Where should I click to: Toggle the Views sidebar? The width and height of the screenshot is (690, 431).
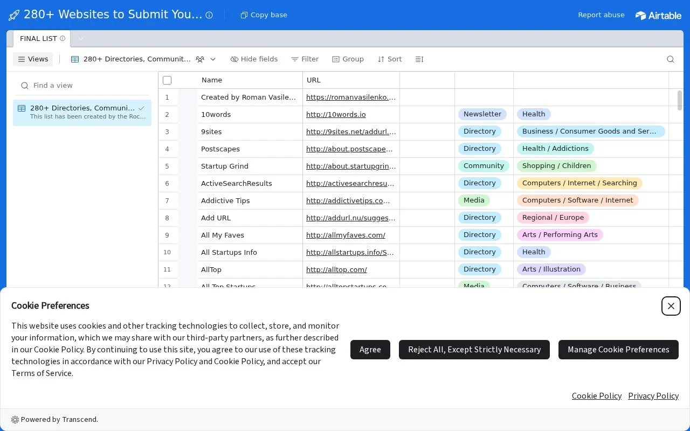33,59
